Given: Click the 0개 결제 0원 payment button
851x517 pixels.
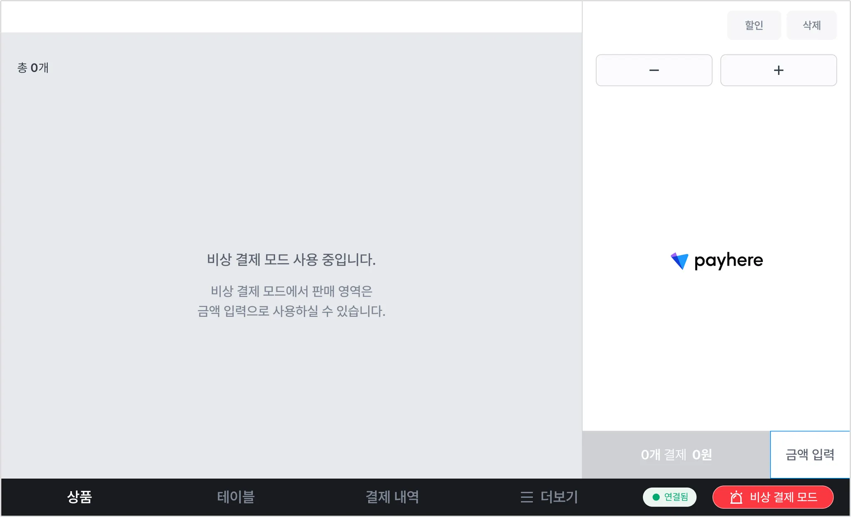Looking at the screenshot, I should (x=676, y=455).
